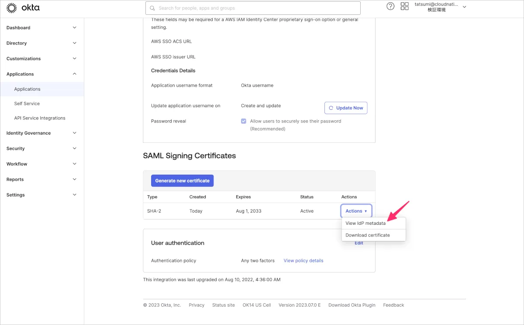
Task: Open the certificate Actions dropdown
Action: pyautogui.click(x=356, y=211)
